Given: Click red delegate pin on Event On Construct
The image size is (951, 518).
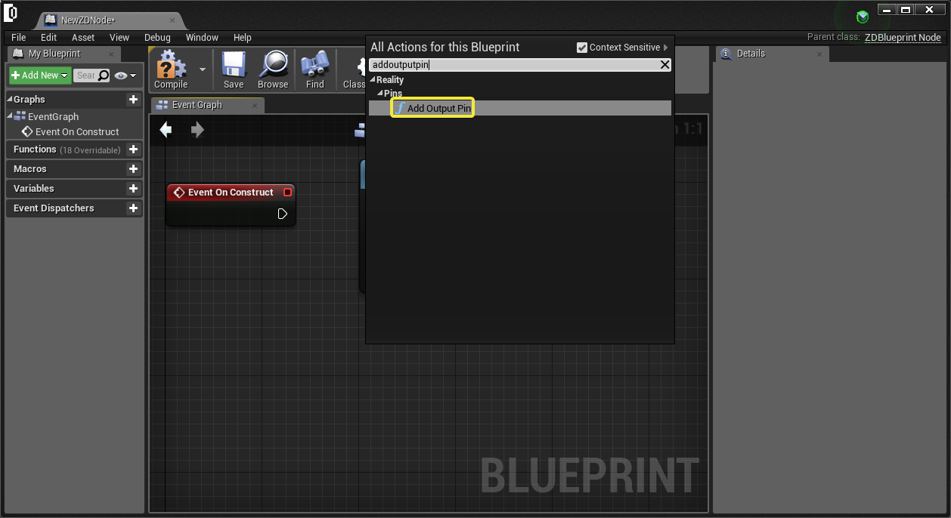Looking at the screenshot, I should (x=287, y=193).
